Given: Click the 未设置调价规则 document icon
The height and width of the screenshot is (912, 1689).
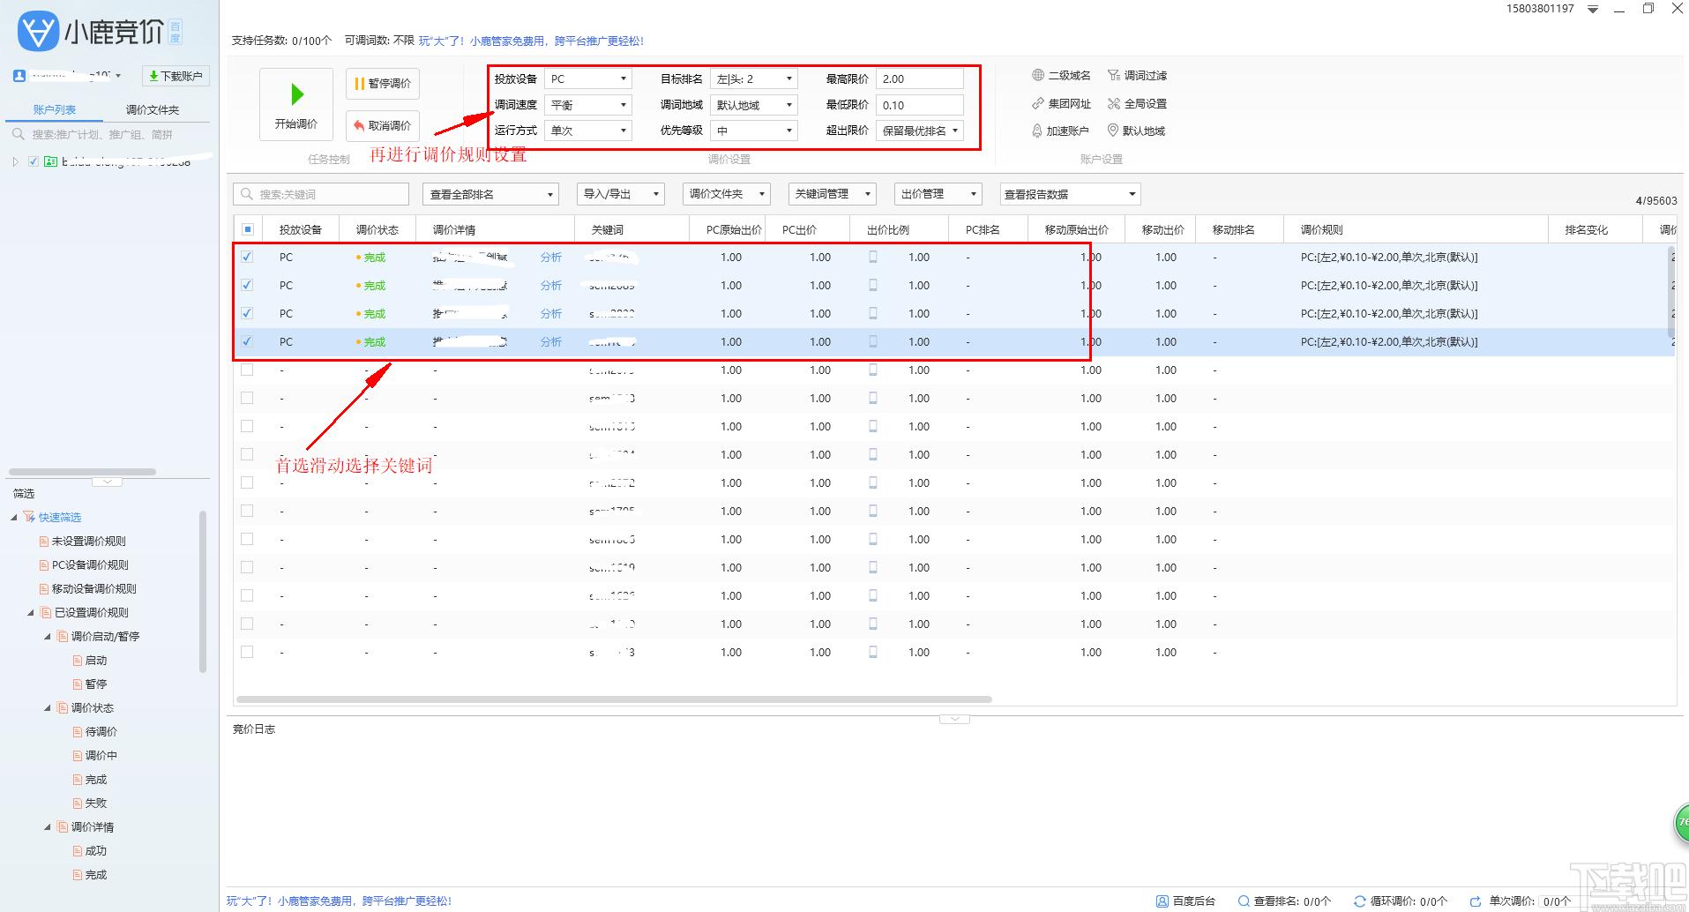Looking at the screenshot, I should click(44, 541).
